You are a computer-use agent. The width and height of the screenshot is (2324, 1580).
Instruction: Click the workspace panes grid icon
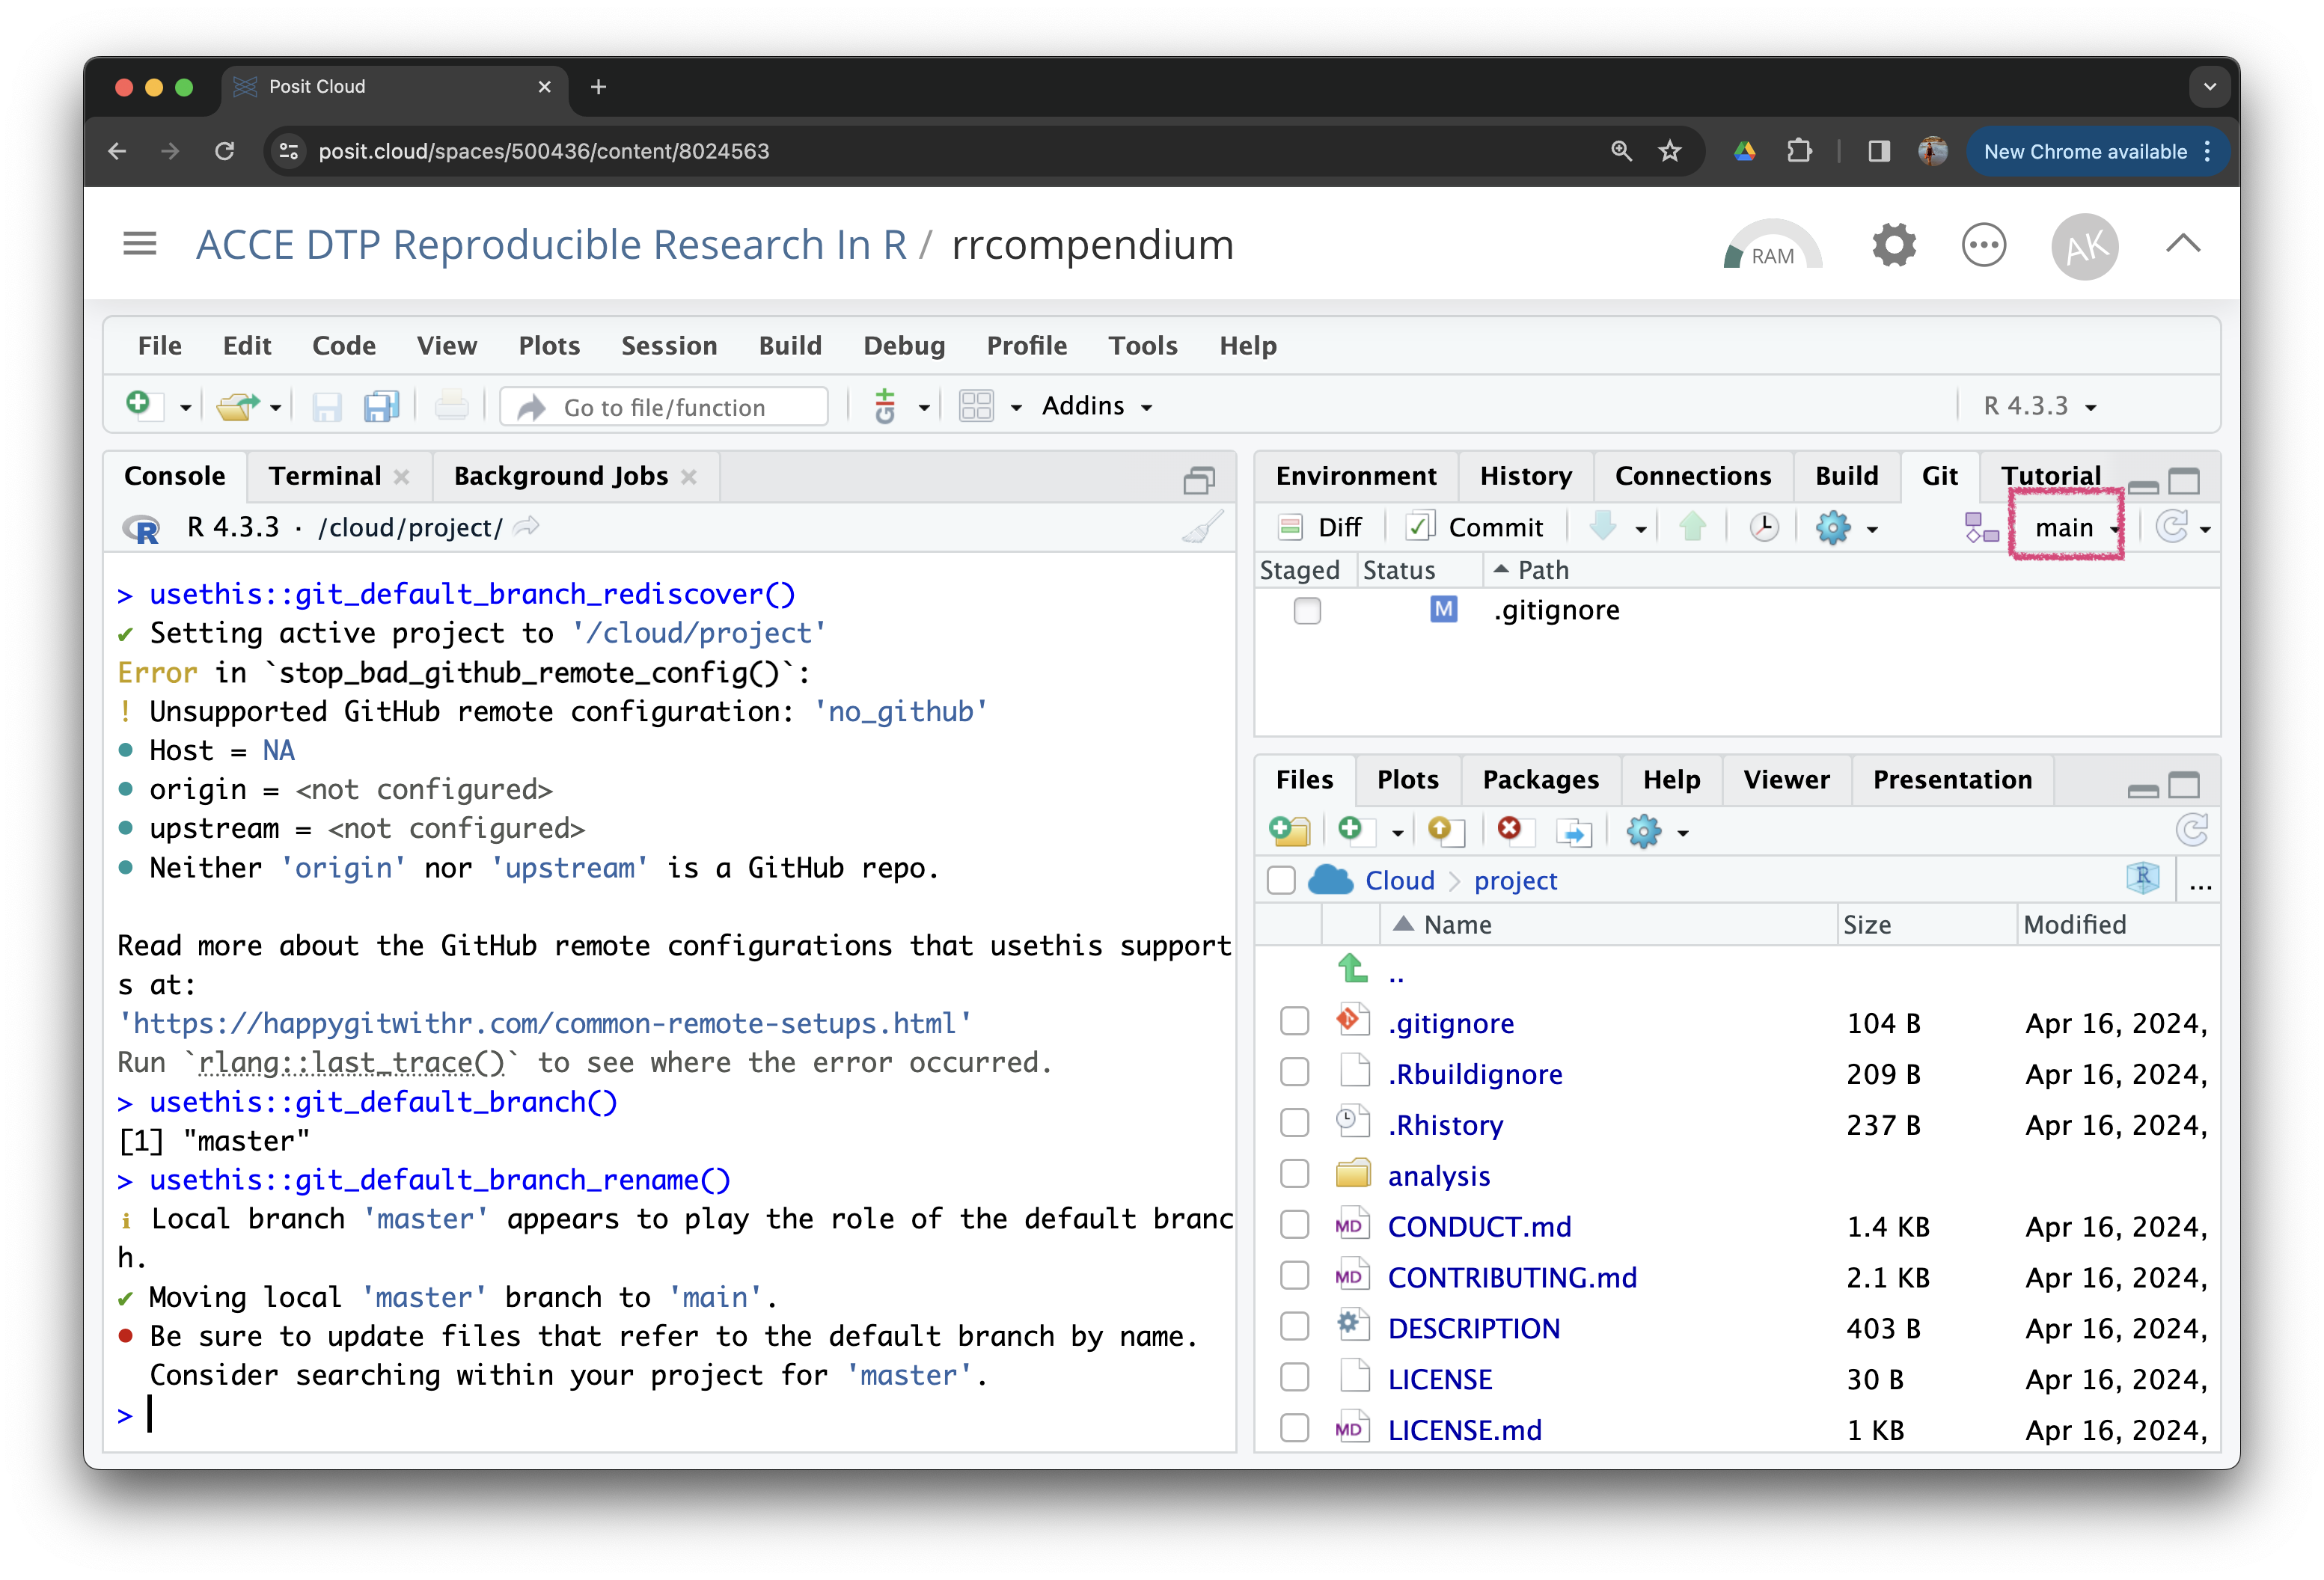point(976,406)
